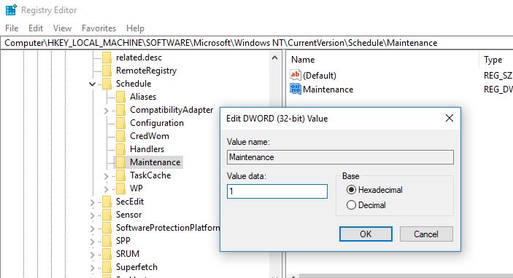
Task: Click the Value data input field
Action: tap(277, 191)
